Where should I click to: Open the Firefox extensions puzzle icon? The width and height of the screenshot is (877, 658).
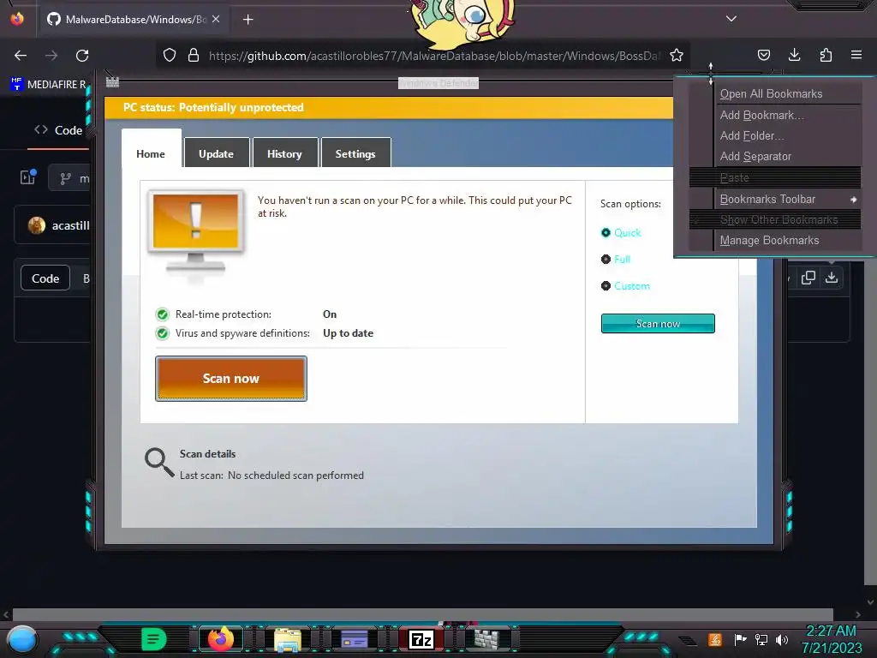click(826, 55)
